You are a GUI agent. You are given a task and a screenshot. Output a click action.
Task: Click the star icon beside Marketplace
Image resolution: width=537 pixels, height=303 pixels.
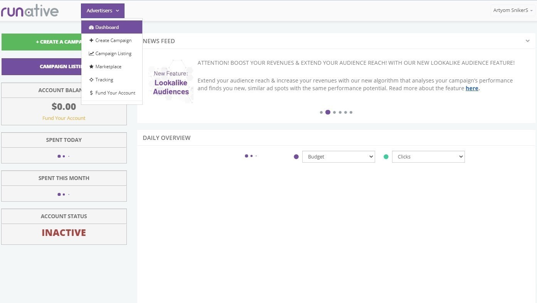pyautogui.click(x=91, y=67)
